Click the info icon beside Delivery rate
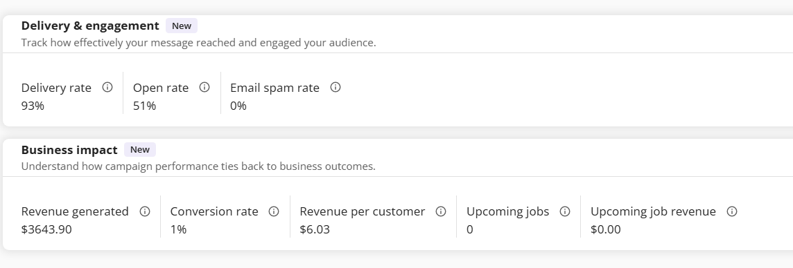The image size is (793, 268). [107, 87]
